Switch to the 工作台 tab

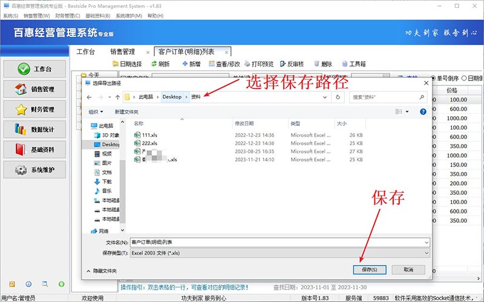(85, 51)
